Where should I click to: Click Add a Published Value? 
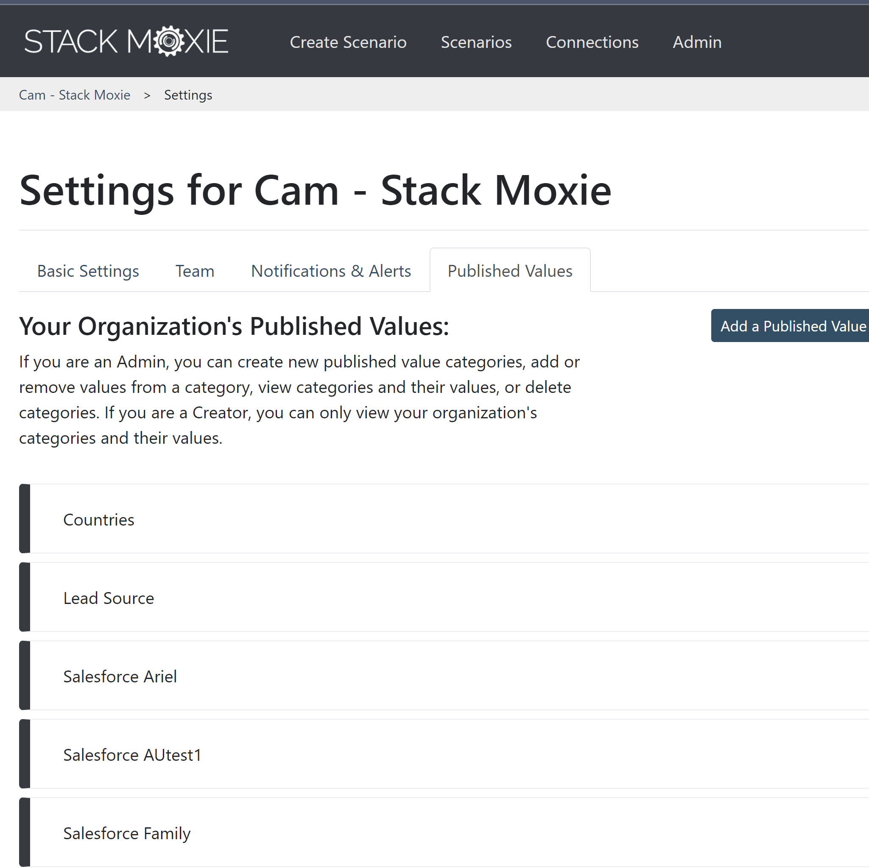pyautogui.click(x=792, y=326)
